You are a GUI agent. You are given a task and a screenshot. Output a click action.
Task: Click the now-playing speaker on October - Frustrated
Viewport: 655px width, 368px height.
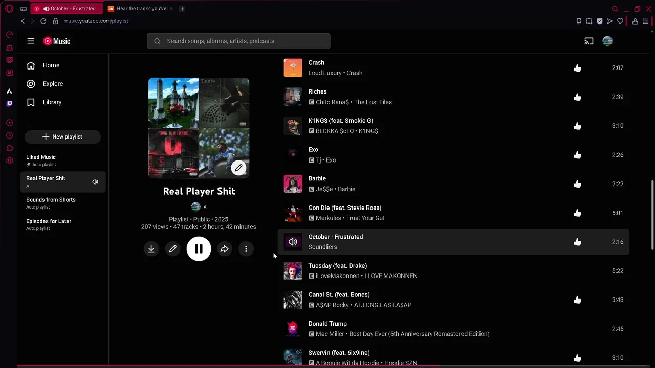coord(293,242)
